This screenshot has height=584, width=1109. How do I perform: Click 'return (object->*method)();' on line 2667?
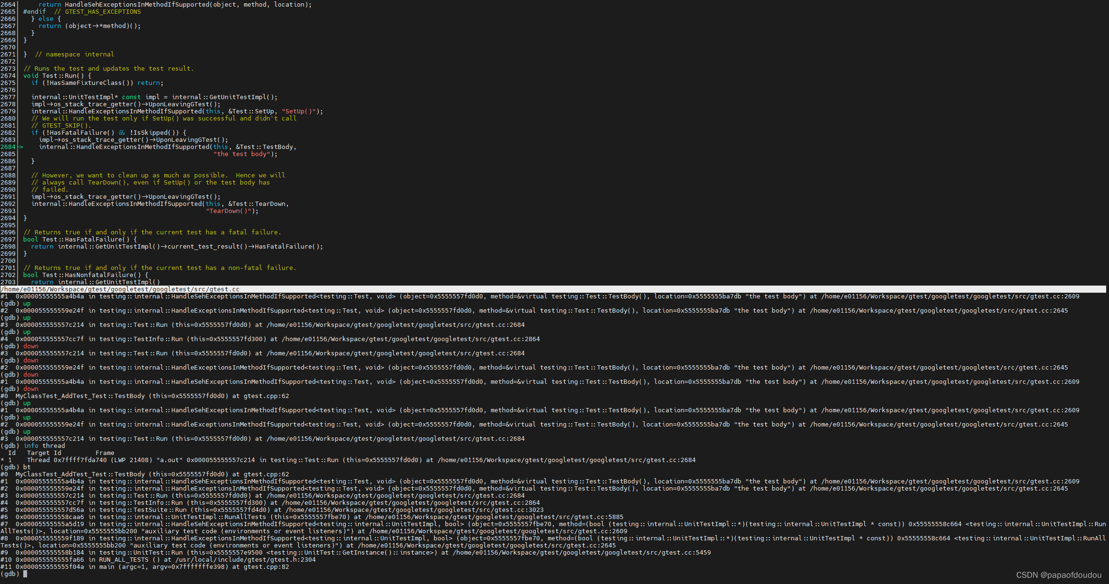tap(90, 26)
